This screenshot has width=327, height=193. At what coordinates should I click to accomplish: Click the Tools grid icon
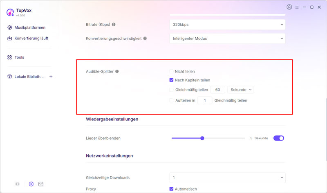[x=9, y=57]
